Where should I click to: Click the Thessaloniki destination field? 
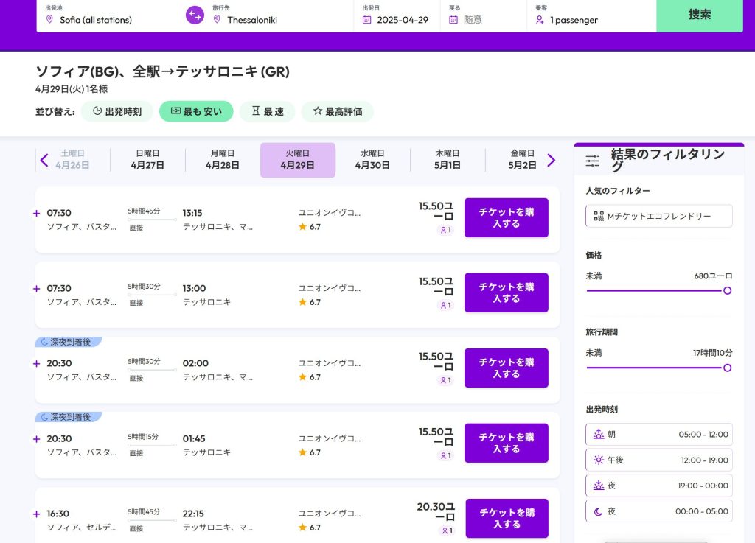coord(279,16)
